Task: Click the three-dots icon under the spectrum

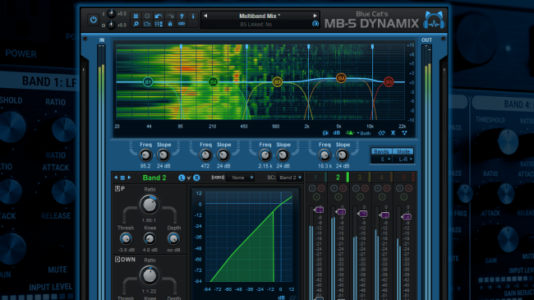Action: pos(404,133)
